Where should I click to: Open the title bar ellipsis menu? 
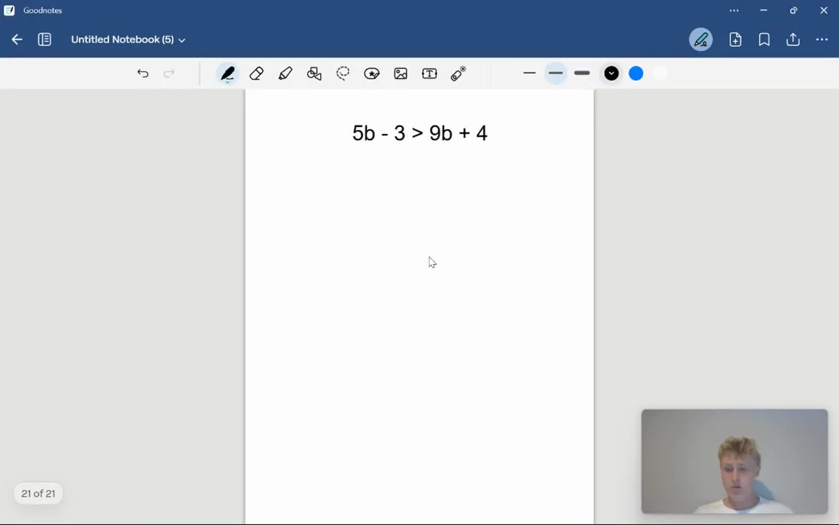(x=734, y=10)
